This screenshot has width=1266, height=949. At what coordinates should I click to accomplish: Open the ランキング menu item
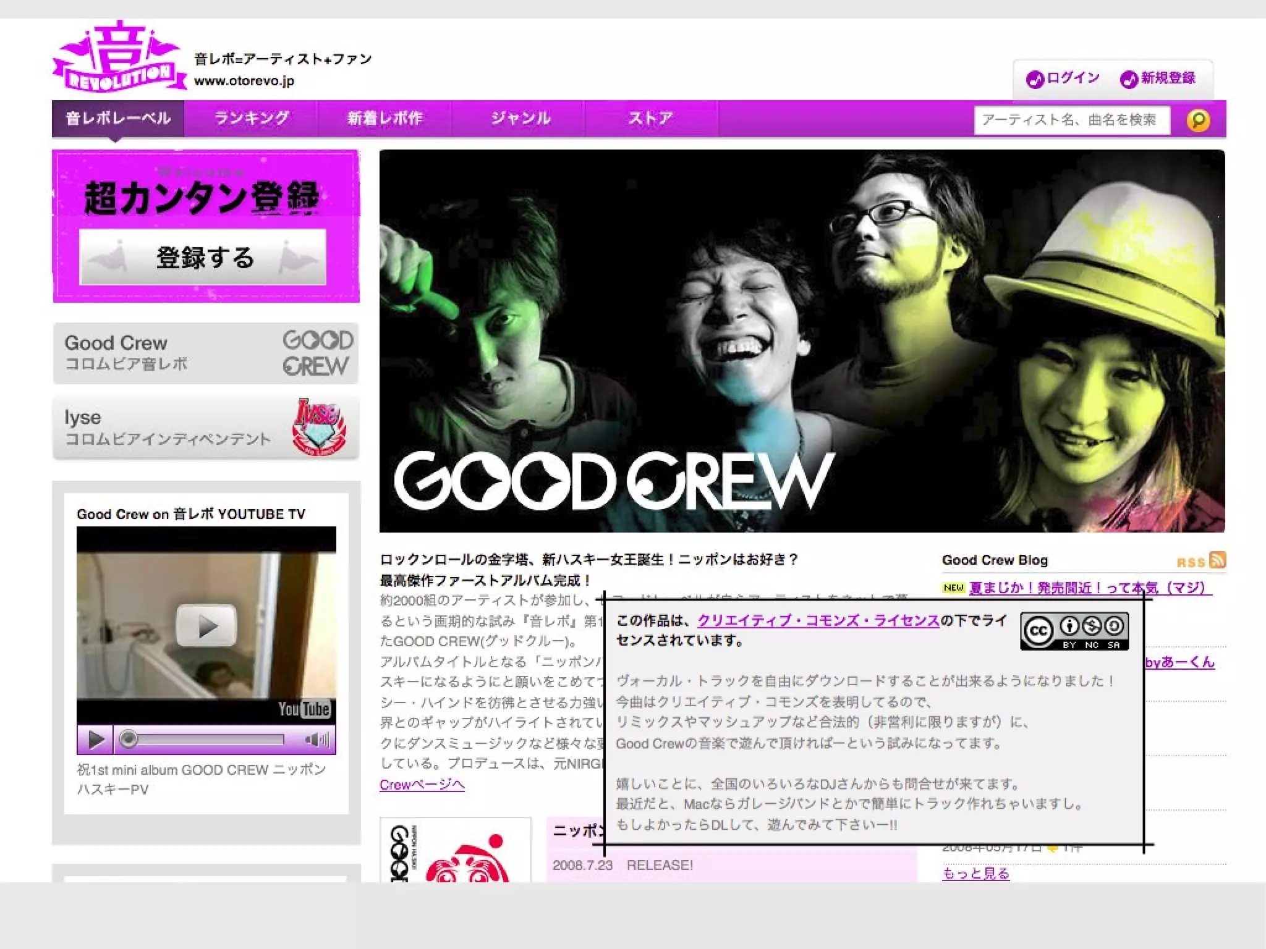pos(251,119)
